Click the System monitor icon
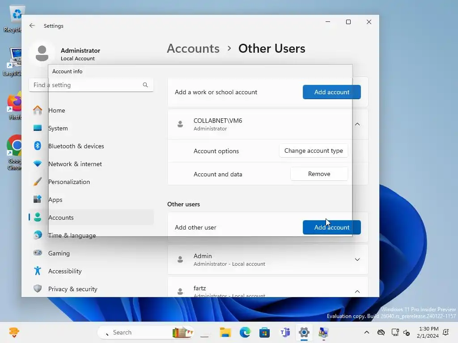This screenshot has height=343, width=458. click(38, 128)
